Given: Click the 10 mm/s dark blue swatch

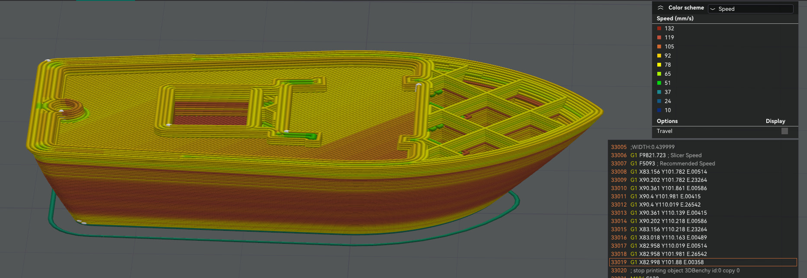Looking at the screenshot, I should [x=659, y=110].
